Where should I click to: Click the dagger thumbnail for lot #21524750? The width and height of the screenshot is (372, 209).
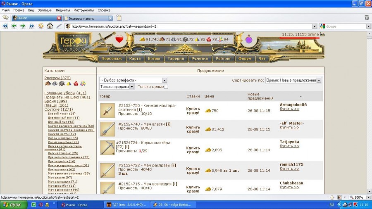pyautogui.click(x=107, y=110)
